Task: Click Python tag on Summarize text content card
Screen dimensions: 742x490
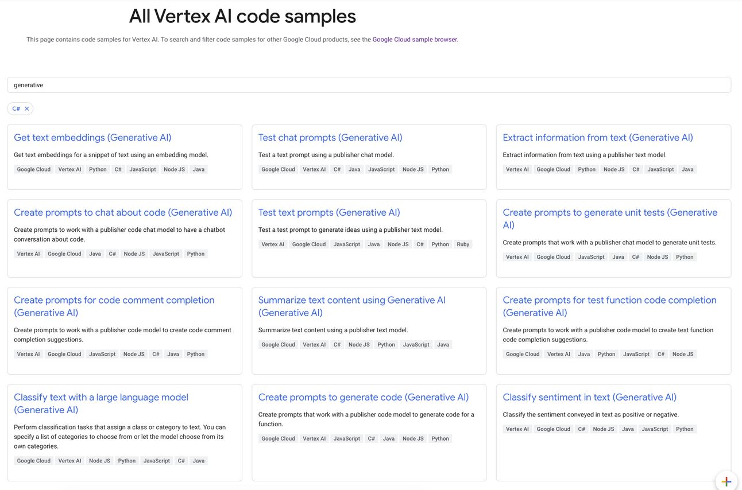Action: [x=386, y=345]
